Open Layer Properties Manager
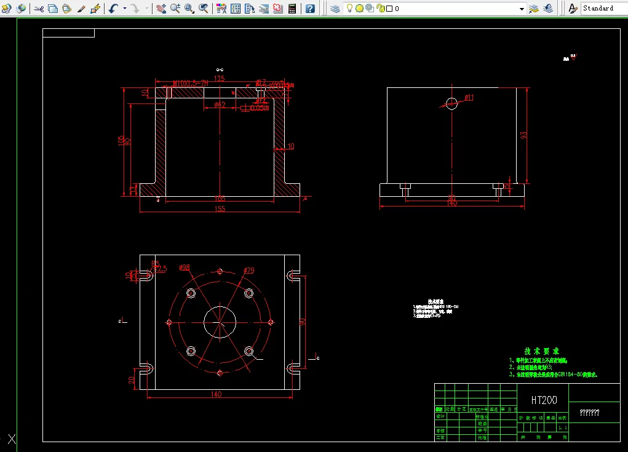 (x=335, y=9)
